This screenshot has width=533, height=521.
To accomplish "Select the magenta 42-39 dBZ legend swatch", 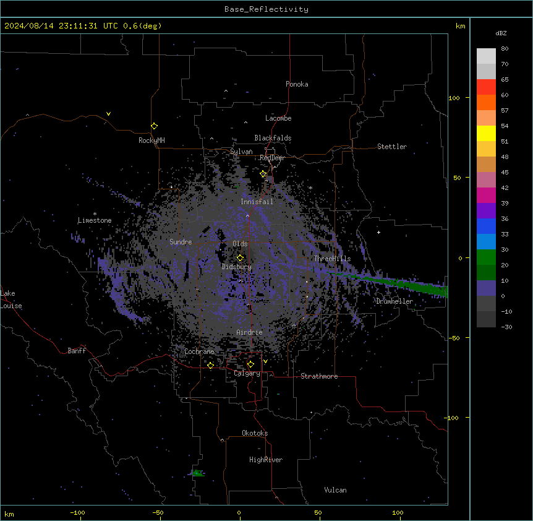I will point(486,195).
